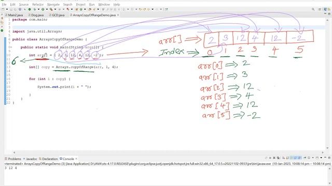The image size is (332, 186).
Task: Click the Save toolbar icon
Action: click(x=11, y=9)
